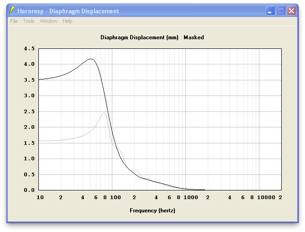305x232 pixels.
Task: Click the disabled maximize button
Action: pyautogui.click(x=281, y=11)
